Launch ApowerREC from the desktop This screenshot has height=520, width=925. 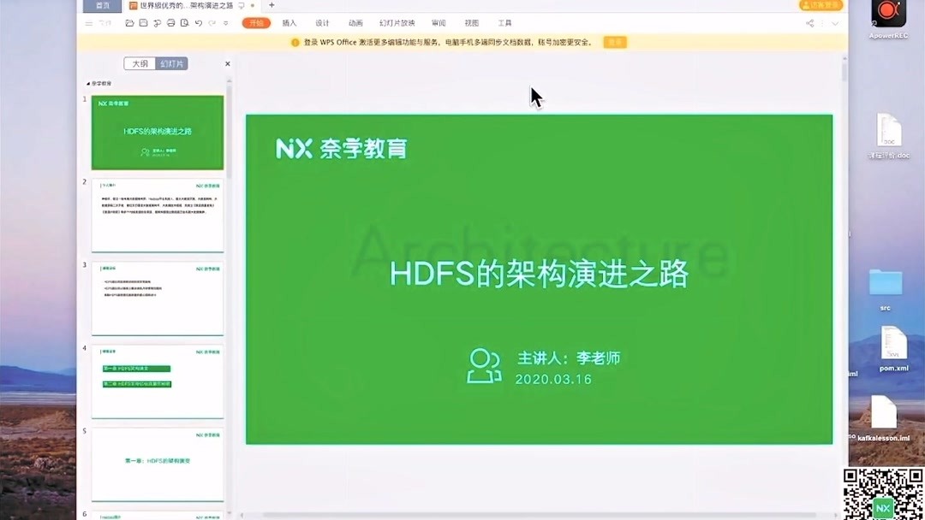tap(888, 15)
